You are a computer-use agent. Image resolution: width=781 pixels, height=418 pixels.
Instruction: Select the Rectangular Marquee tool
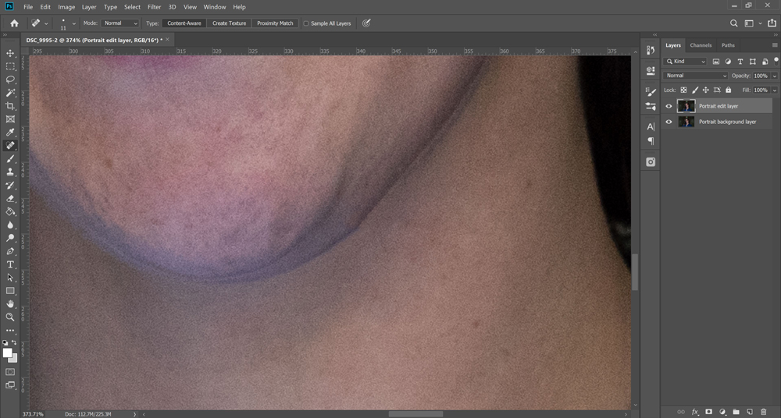(10, 66)
